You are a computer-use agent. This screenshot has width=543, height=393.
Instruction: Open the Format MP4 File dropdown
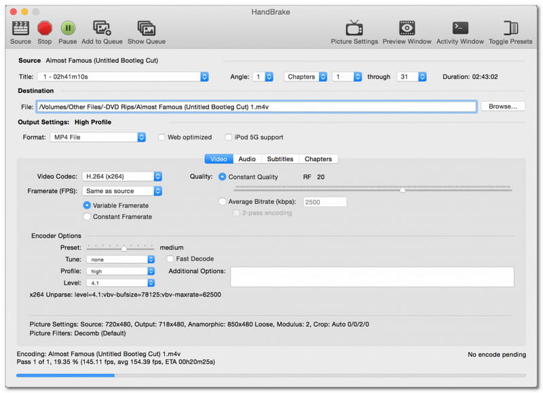coord(98,137)
